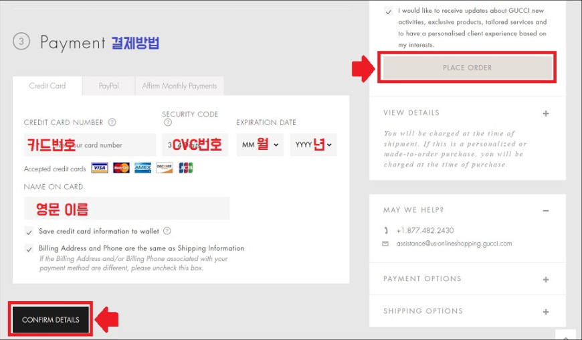This screenshot has height=340, width=582.
Task: Select the Credit Card tab
Action: point(47,86)
